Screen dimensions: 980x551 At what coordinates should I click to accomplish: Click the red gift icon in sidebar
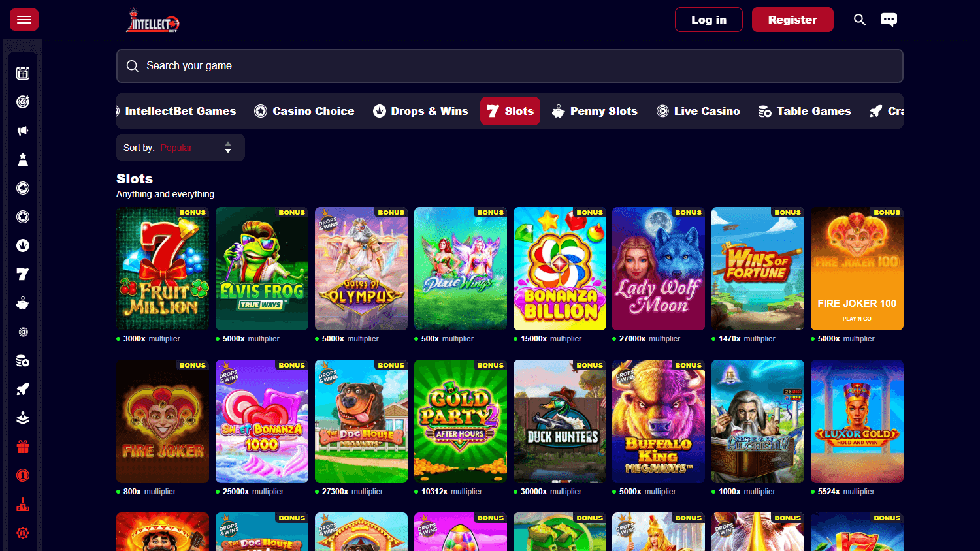pyautogui.click(x=23, y=447)
